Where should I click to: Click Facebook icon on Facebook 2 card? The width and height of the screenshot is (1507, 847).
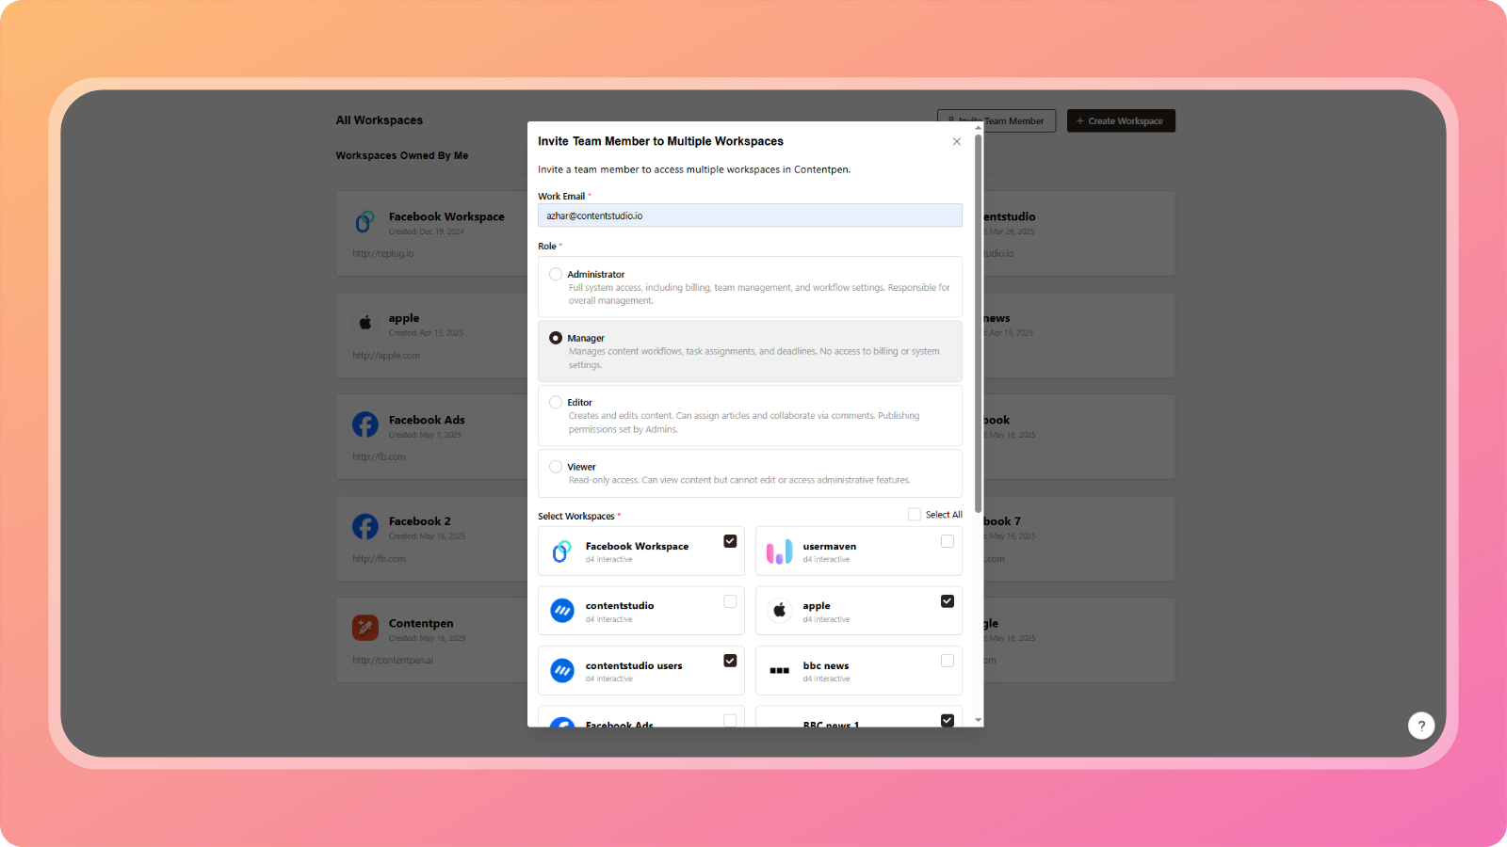tap(365, 526)
